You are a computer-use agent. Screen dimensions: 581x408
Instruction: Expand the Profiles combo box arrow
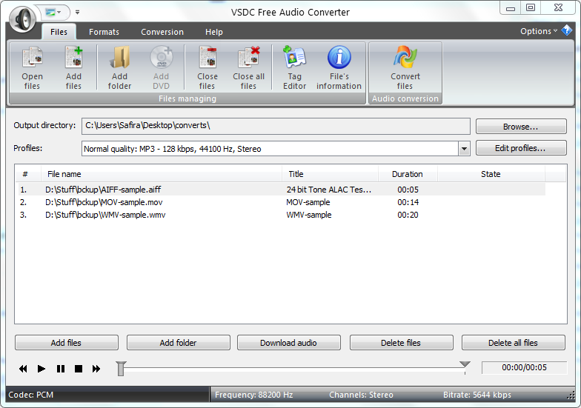pyautogui.click(x=464, y=149)
